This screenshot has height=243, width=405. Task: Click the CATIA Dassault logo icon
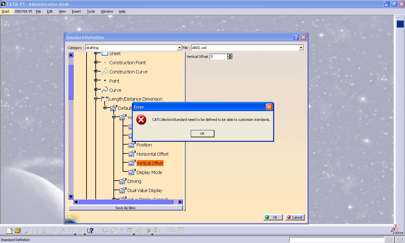[397, 230]
